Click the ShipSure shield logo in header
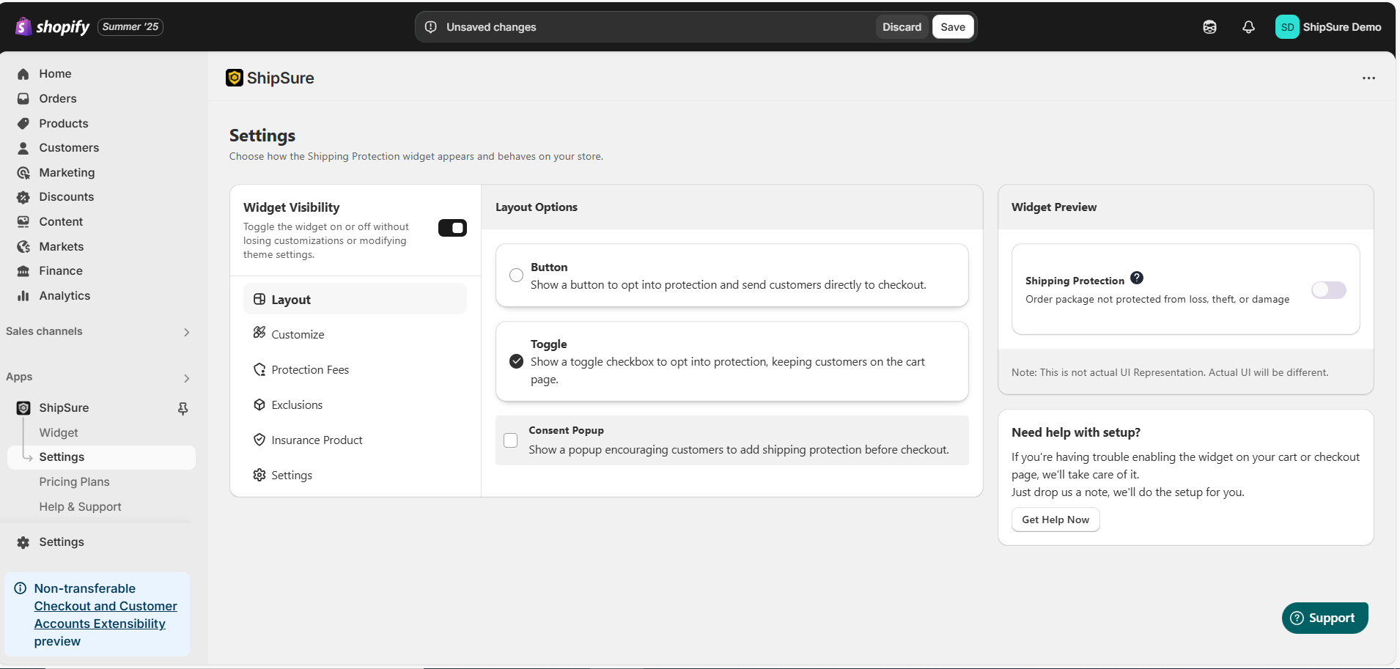The width and height of the screenshot is (1400, 669). (x=235, y=78)
